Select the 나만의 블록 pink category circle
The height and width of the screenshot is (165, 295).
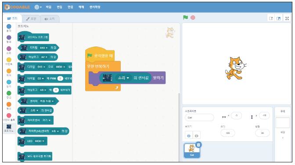click(9, 115)
